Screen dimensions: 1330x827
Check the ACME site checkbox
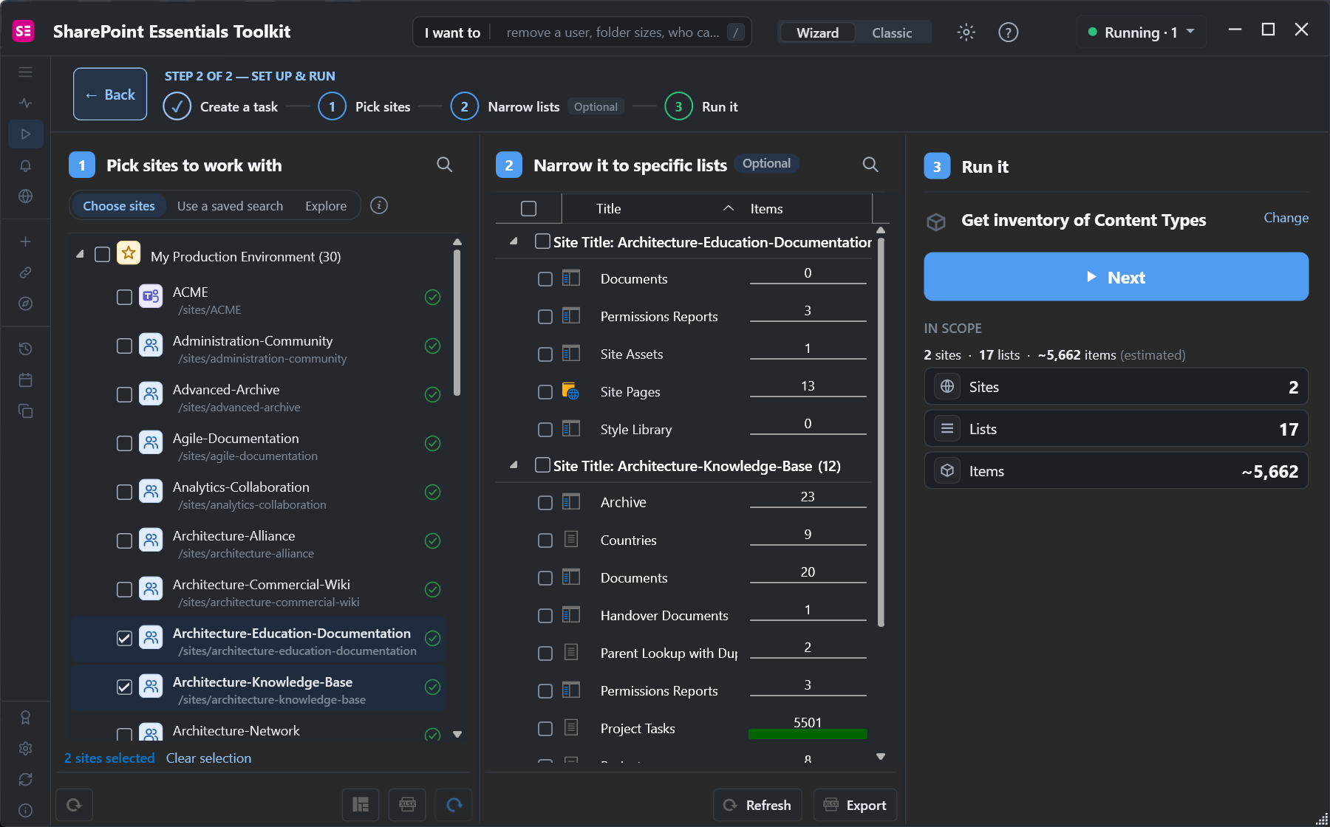124,297
